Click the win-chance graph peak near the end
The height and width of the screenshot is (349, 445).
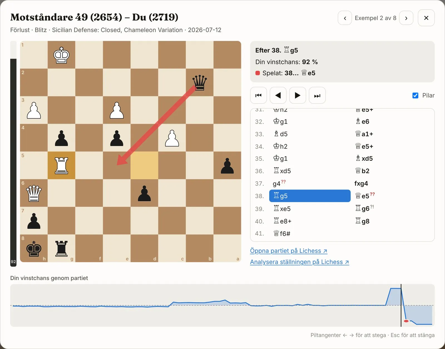tap(396, 289)
